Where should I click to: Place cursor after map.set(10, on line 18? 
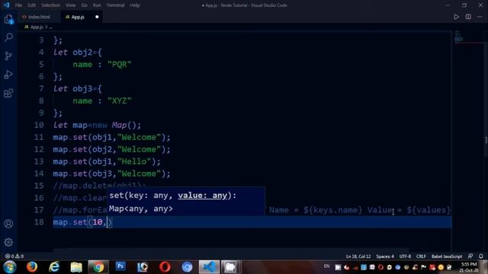tap(108, 222)
